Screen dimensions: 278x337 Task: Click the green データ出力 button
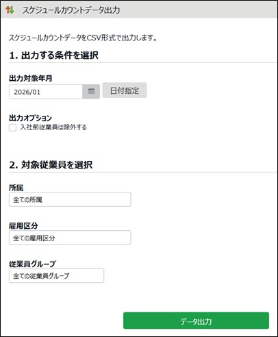click(196, 321)
